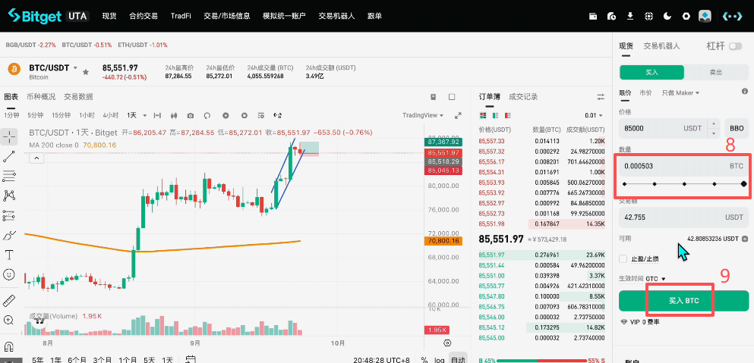This screenshot has height=363, width=754.
Task: Show the order type info icon
Action: tap(744, 91)
